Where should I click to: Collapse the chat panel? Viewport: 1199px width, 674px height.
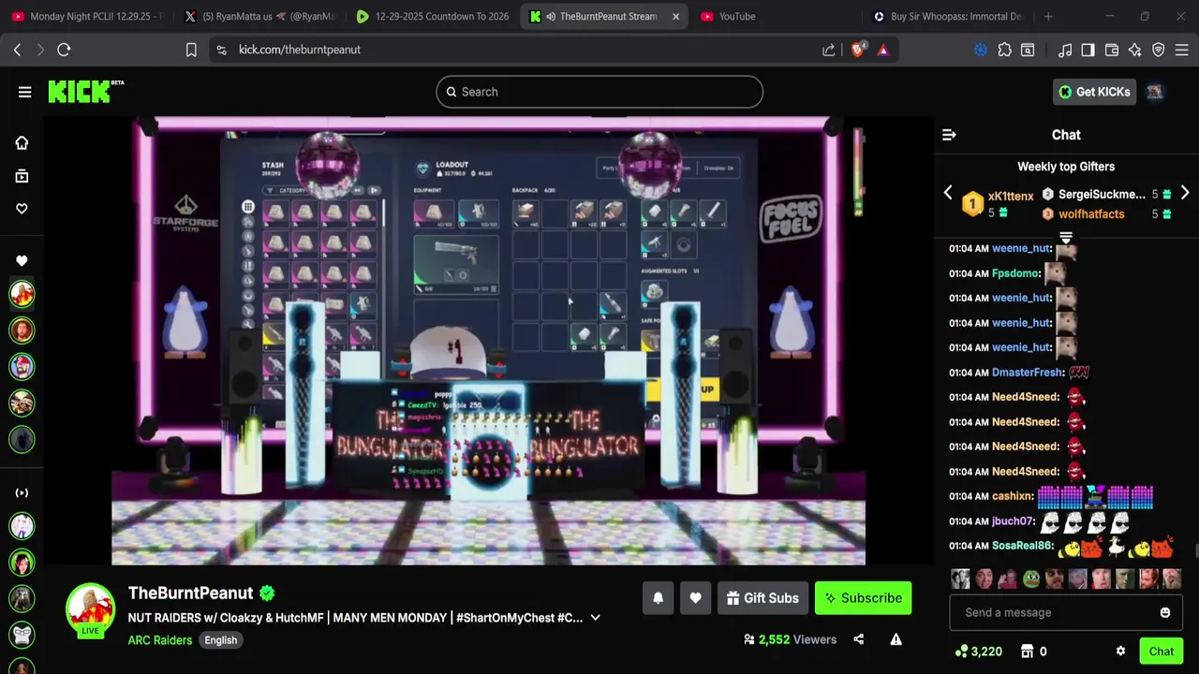[x=949, y=135]
